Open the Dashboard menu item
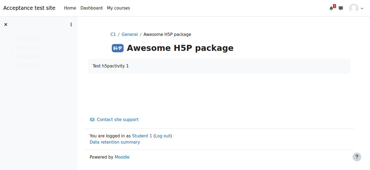This screenshot has width=370, height=170. pos(92,8)
